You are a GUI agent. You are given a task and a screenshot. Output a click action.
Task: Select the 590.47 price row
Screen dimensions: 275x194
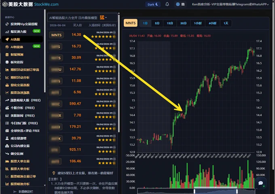click(82, 104)
